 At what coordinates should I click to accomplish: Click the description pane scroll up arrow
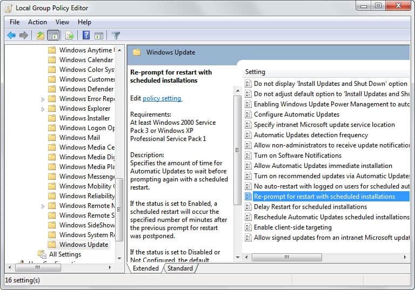[237, 91]
